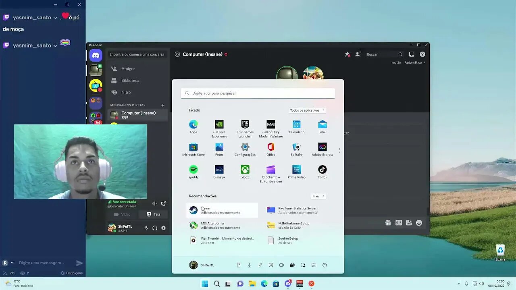Open Music folder shortcut in Start footer
The width and height of the screenshot is (516, 290).
pos(260,265)
